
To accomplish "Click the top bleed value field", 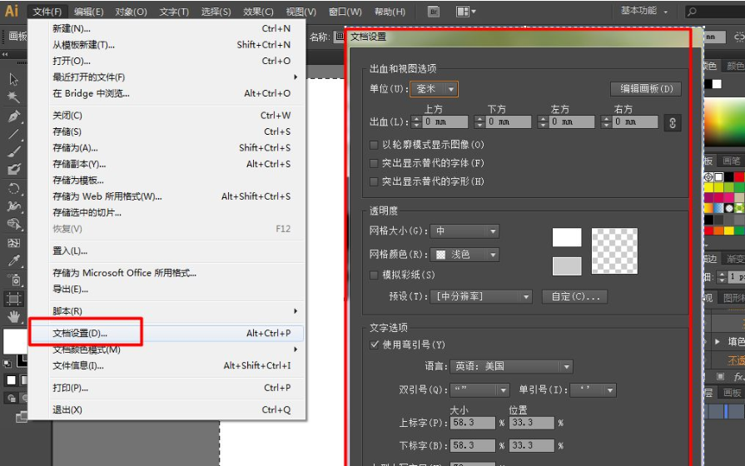I will (445, 122).
